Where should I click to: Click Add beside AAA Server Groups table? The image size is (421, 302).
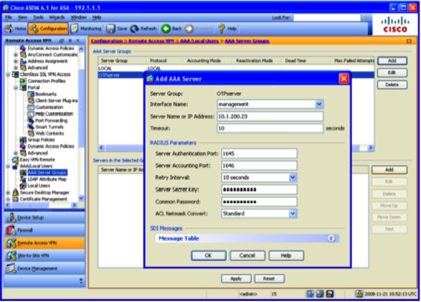pyautogui.click(x=392, y=61)
